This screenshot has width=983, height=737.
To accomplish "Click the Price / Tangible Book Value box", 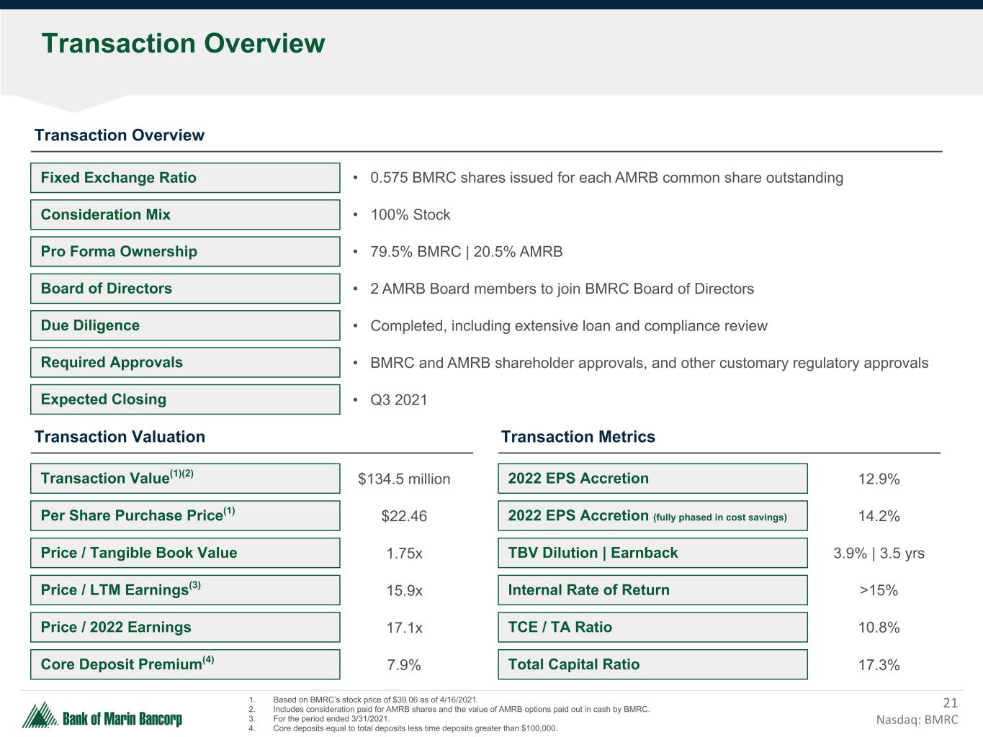I will (x=184, y=553).
